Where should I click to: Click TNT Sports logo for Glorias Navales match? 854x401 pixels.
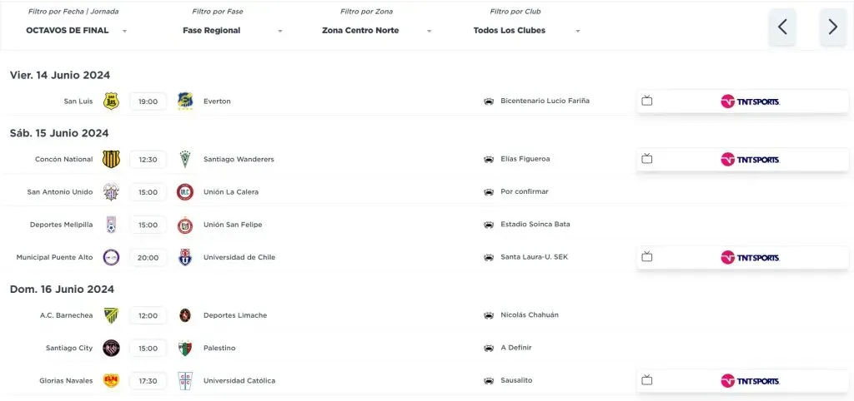coord(750,380)
